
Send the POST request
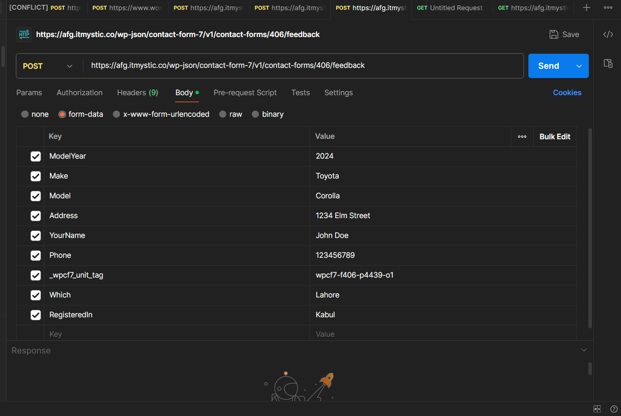point(549,66)
